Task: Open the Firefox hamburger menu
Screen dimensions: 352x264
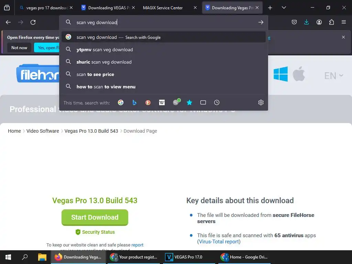Action: click(x=343, y=22)
